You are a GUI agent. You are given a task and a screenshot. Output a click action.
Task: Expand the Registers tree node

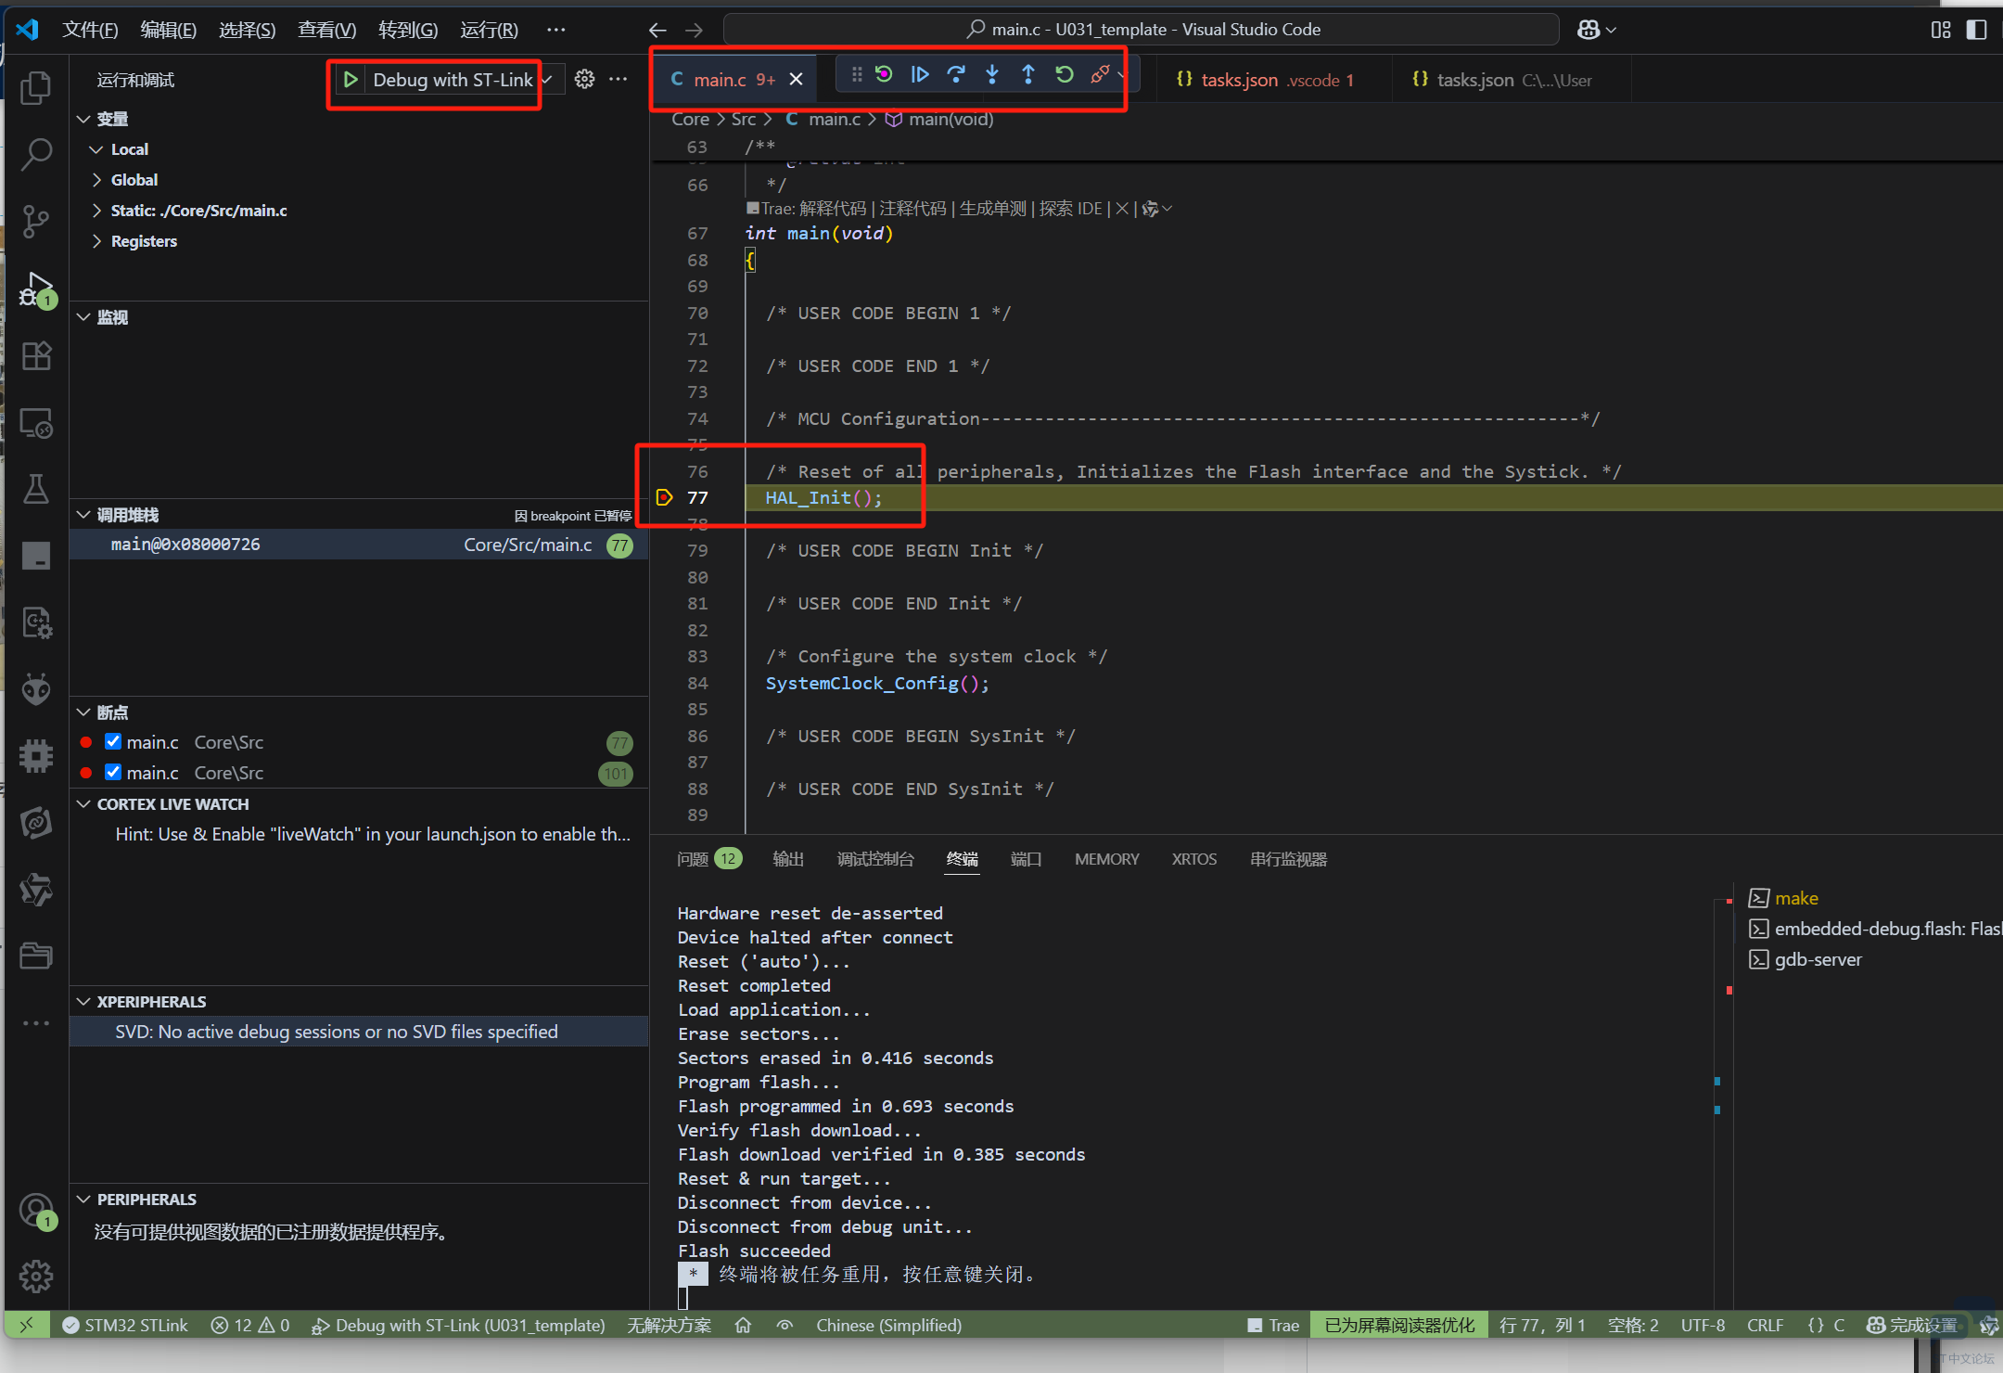144,241
